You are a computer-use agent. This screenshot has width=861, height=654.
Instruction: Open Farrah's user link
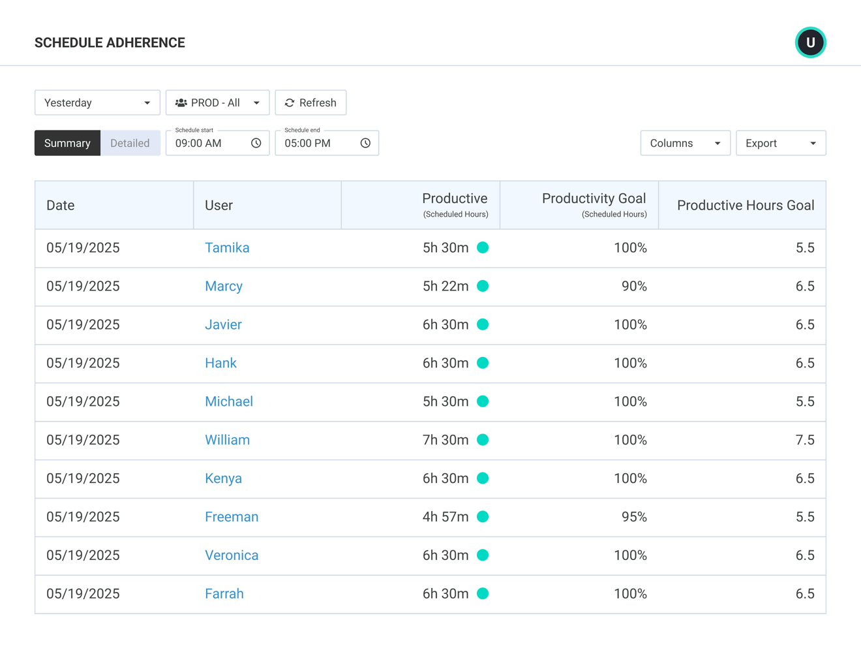pyautogui.click(x=224, y=594)
